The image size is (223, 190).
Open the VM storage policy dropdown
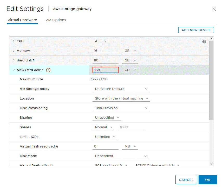coord(121,89)
